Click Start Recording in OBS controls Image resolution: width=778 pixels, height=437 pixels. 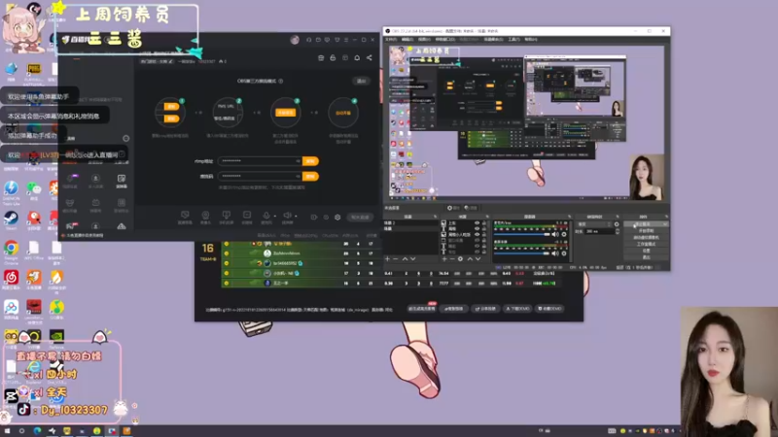646,231
